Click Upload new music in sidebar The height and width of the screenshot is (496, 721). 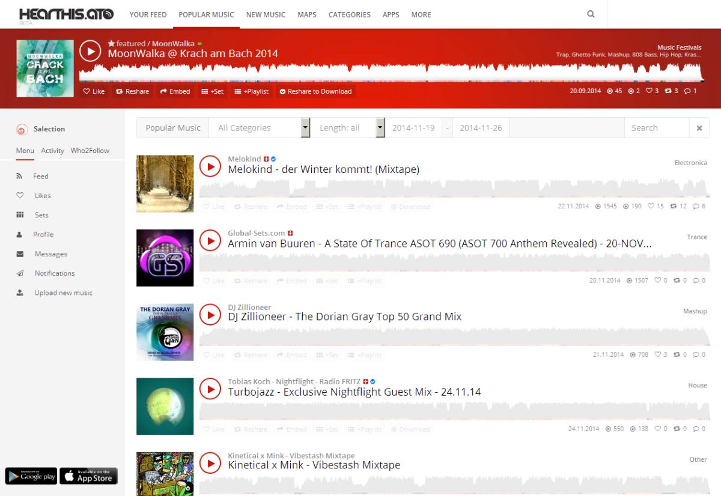click(63, 293)
